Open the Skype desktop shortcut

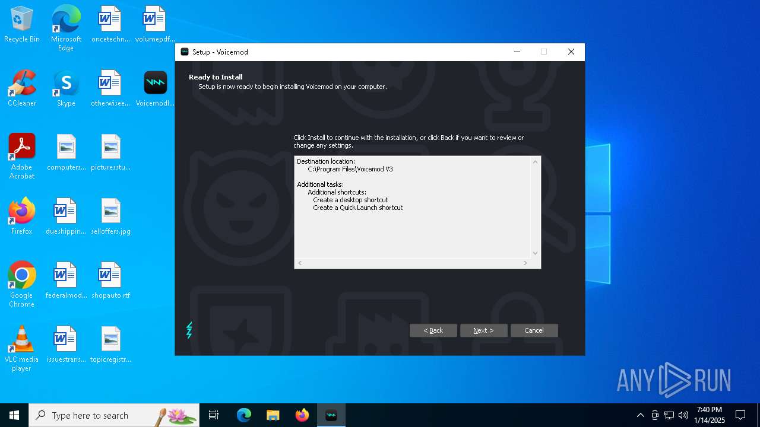(66, 89)
